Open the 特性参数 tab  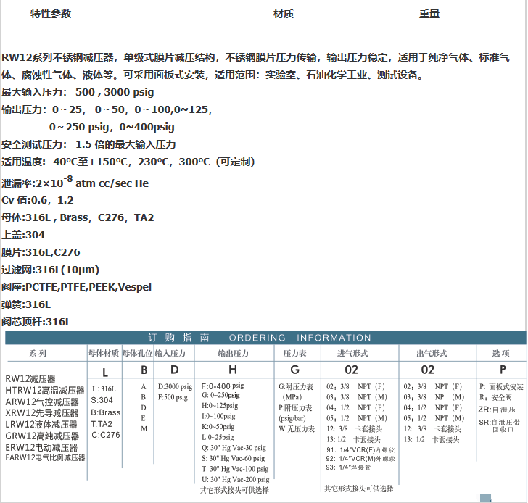click(x=51, y=14)
